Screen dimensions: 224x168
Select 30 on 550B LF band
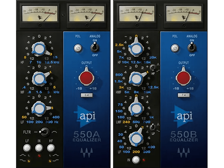click(x=121, y=134)
